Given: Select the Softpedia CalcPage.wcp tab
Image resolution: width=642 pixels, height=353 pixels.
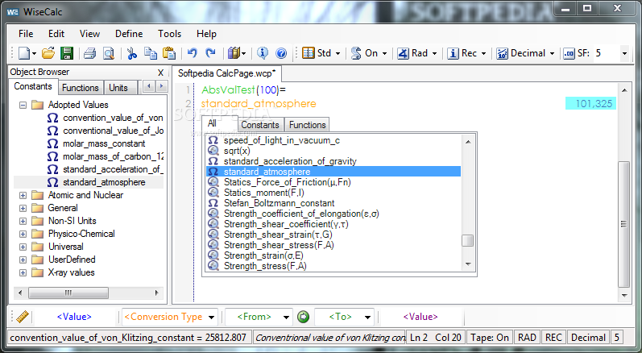Looking at the screenshot, I should [x=226, y=73].
